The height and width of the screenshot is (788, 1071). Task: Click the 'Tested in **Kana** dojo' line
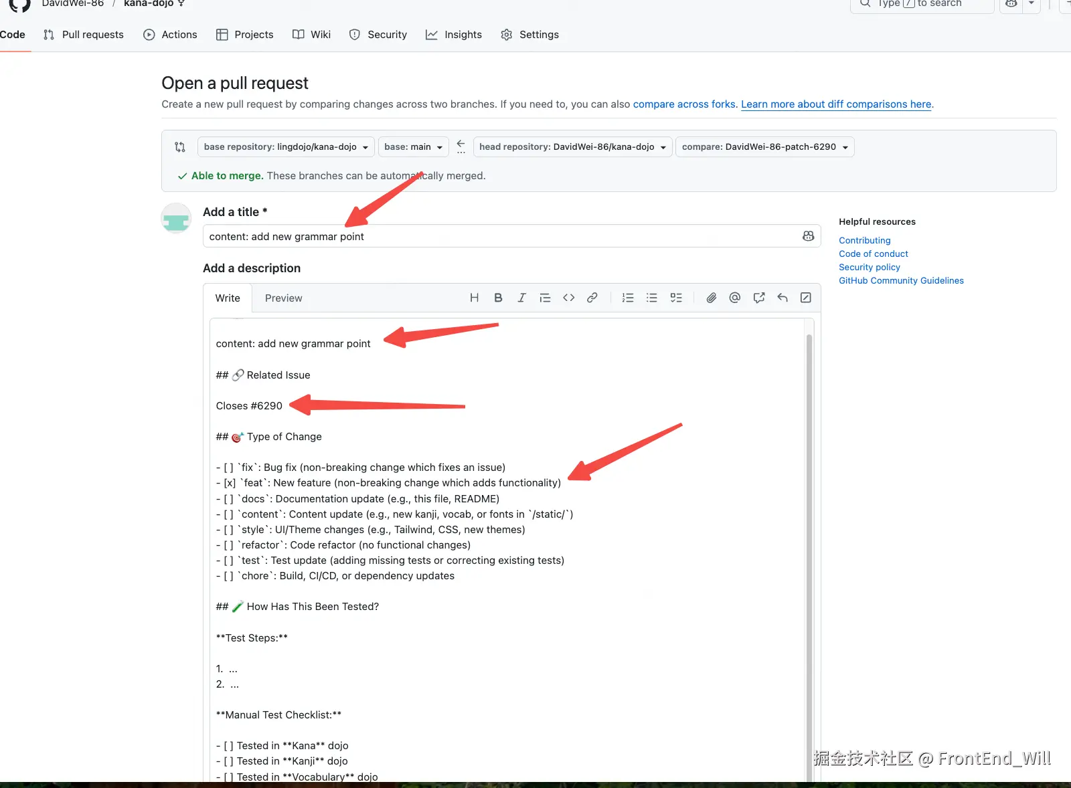pyautogui.click(x=282, y=746)
